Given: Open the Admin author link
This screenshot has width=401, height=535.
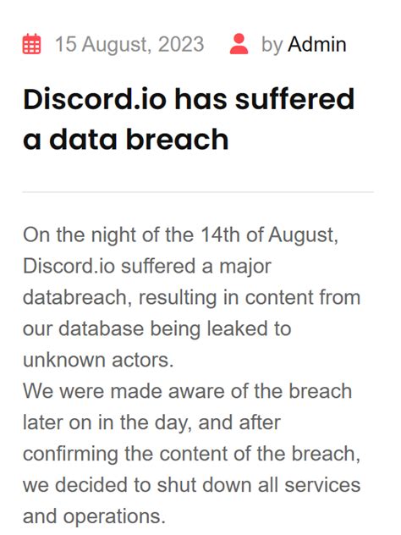Looking at the screenshot, I should [316, 44].
